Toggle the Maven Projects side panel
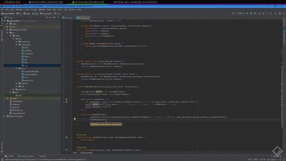This screenshot has width=286, height=161. click(x=284, y=37)
